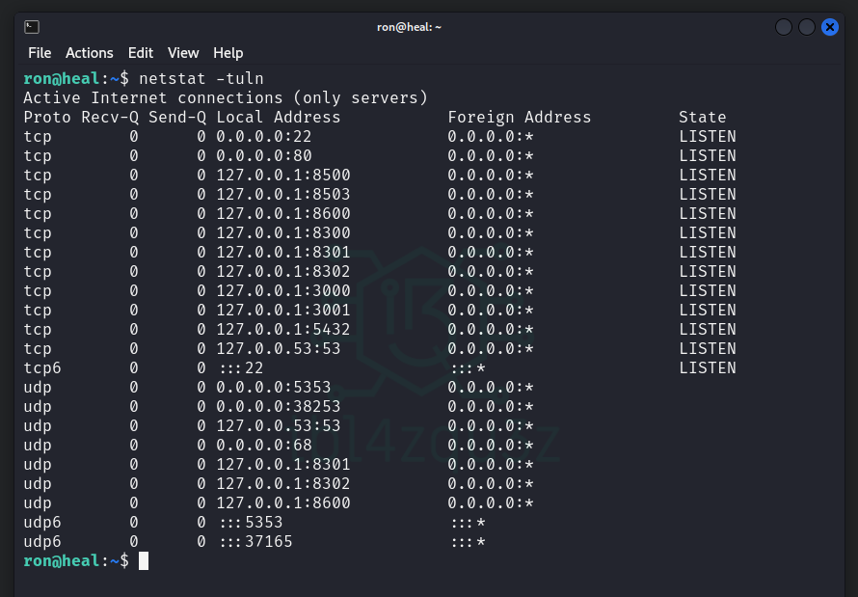Open the Help menu
This screenshot has width=858, height=597.
coord(228,53)
